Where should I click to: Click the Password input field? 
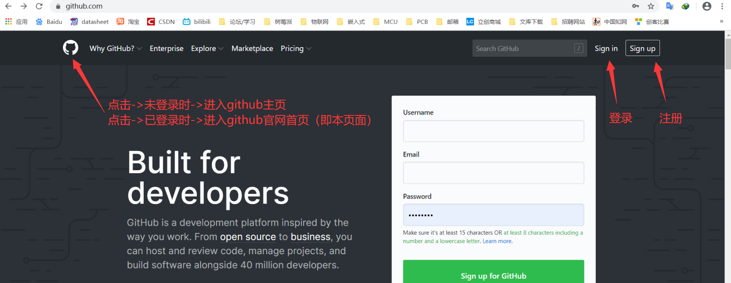point(494,215)
